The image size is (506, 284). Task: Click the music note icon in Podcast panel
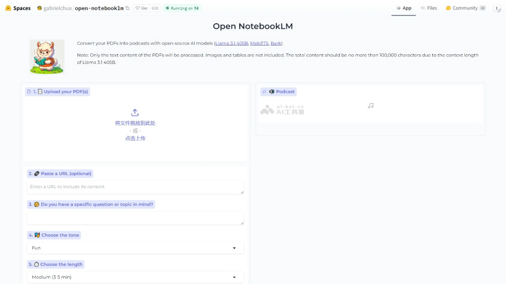pyautogui.click(x=370, y=106)
